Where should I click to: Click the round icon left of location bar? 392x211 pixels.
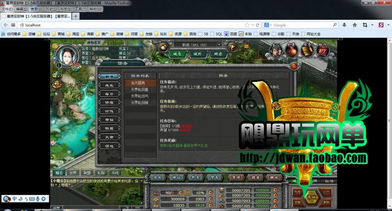[164, 47]
